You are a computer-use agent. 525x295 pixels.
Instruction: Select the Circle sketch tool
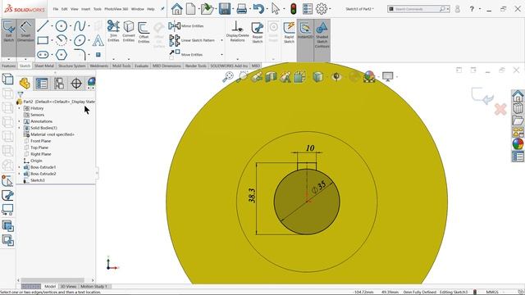(x=62, y=25)
